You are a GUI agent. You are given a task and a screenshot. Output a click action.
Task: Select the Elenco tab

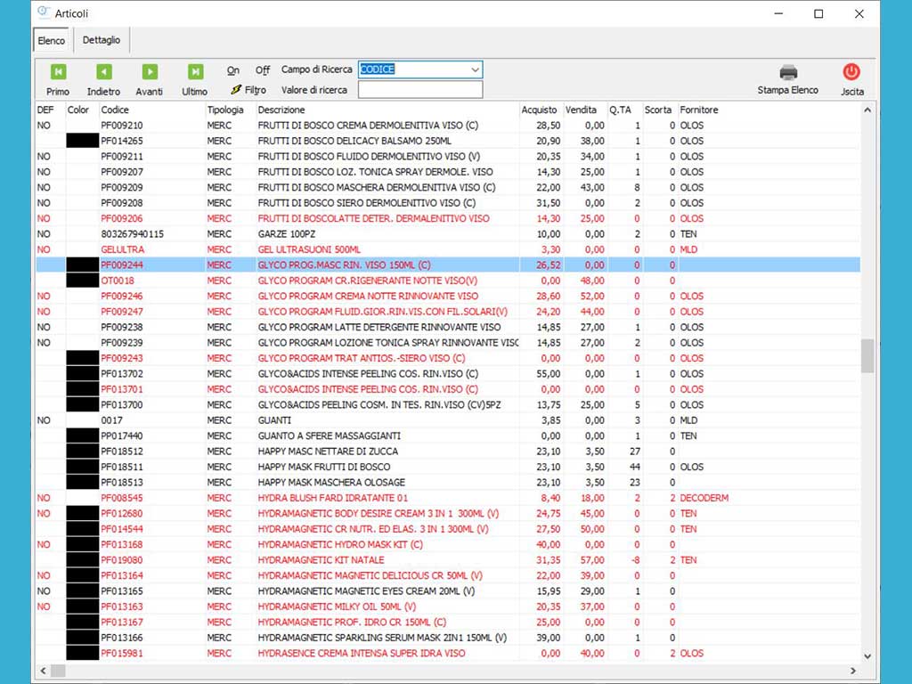(x=52, y=41)
